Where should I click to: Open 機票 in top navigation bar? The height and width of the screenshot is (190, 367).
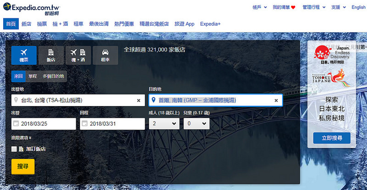[x=42, y=24]
